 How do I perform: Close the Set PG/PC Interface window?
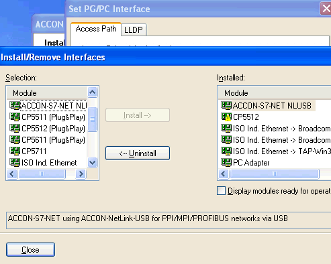(x=326, y=9)
